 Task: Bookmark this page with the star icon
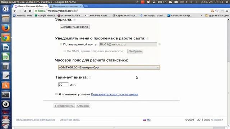click(217, 11)
